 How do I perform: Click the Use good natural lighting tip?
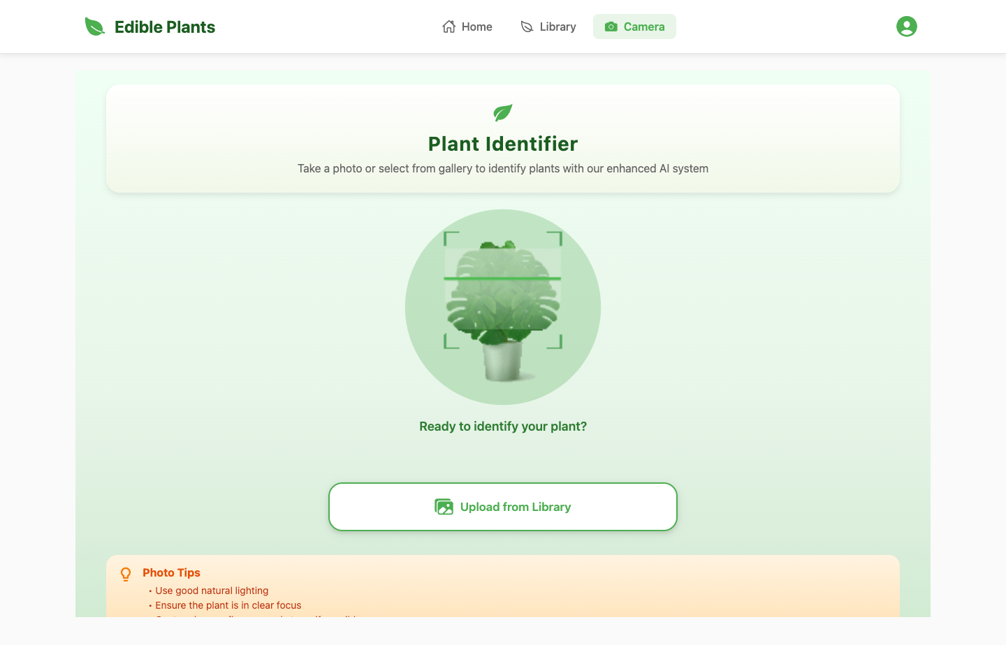(x=212, y=591)
